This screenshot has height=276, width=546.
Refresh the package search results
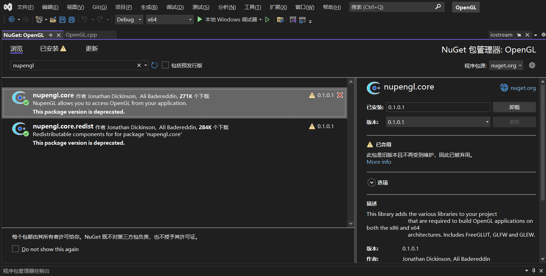(155, 65)
